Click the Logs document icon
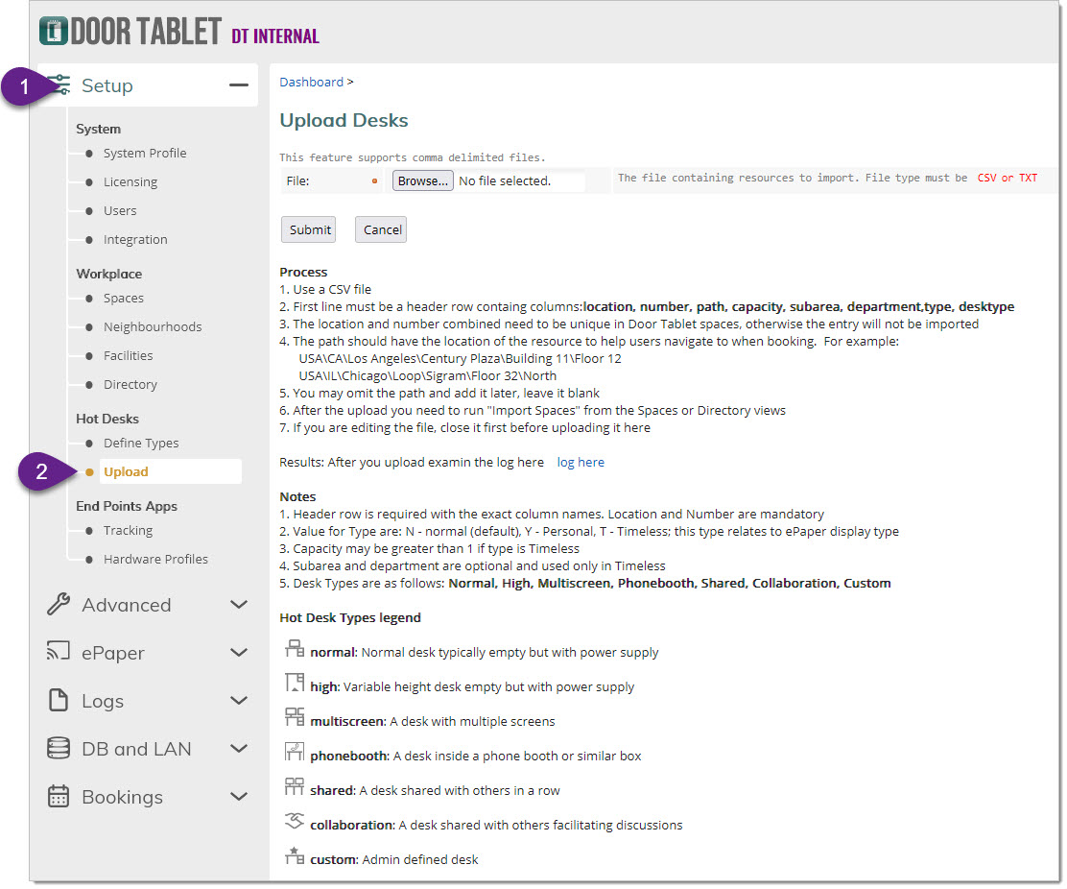The width and height of the screenshot is (1067, 889). [59, 701]
